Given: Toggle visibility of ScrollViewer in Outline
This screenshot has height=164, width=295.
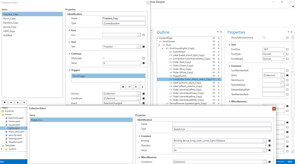Looking at the screenshot, I should tap(214, 41).
